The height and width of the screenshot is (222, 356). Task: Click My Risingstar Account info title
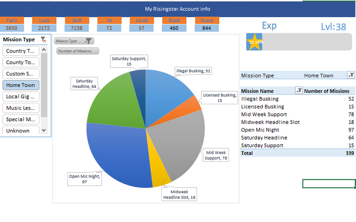[178, 9]
